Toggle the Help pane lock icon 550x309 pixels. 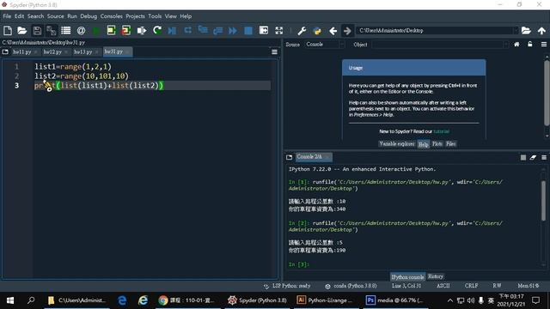530,44
